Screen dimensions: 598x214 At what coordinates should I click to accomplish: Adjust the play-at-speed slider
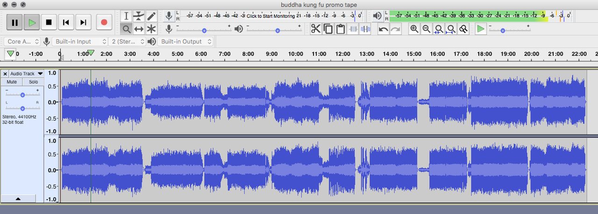click(503, 30)
